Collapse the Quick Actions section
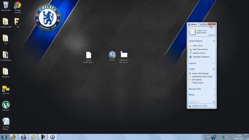249x140 pixels. click(214, 41)
